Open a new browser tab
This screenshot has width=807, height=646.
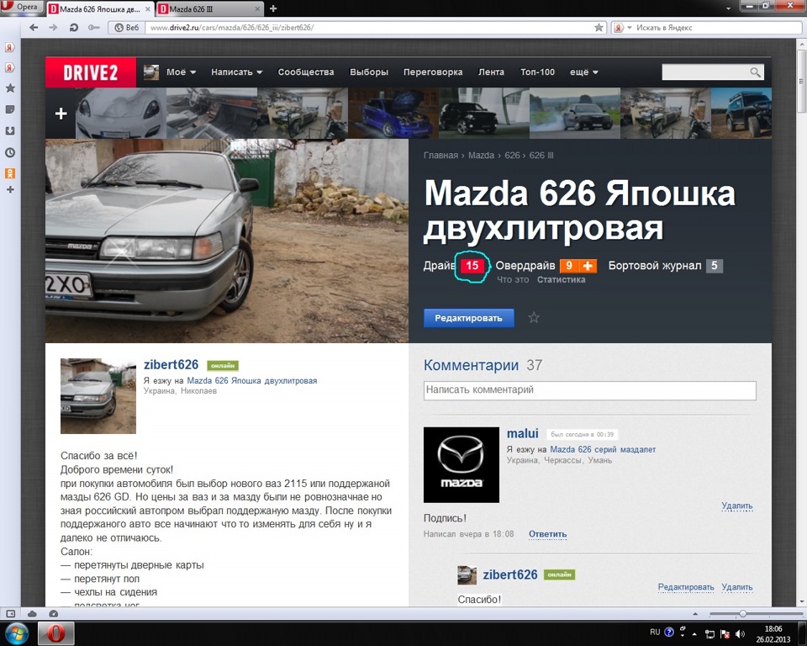click(x=273, y=8)
